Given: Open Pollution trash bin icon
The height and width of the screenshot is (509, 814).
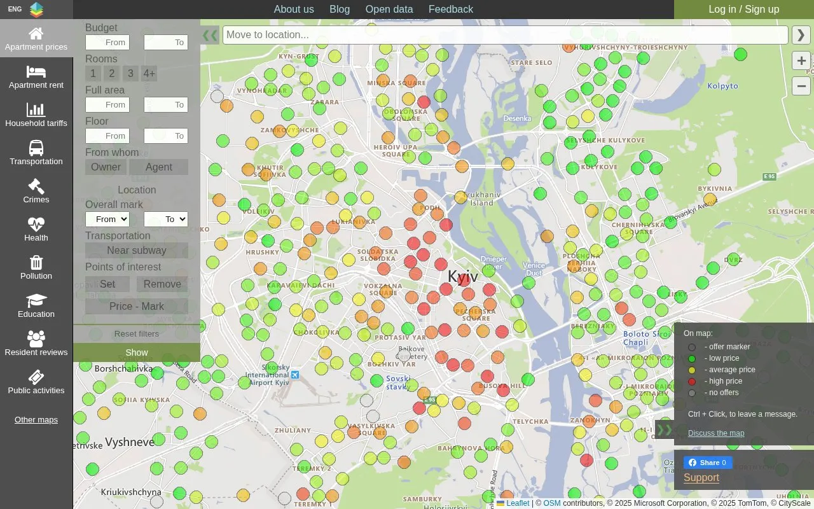Looking at the screenshot, I should (x=36, y=262).
